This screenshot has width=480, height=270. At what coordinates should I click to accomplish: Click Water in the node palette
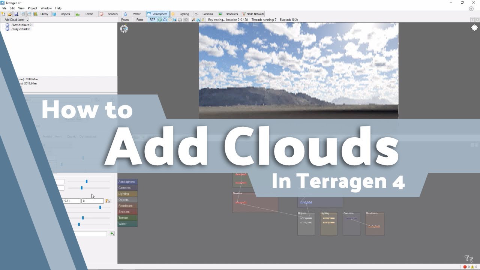[x=127, y=224]
